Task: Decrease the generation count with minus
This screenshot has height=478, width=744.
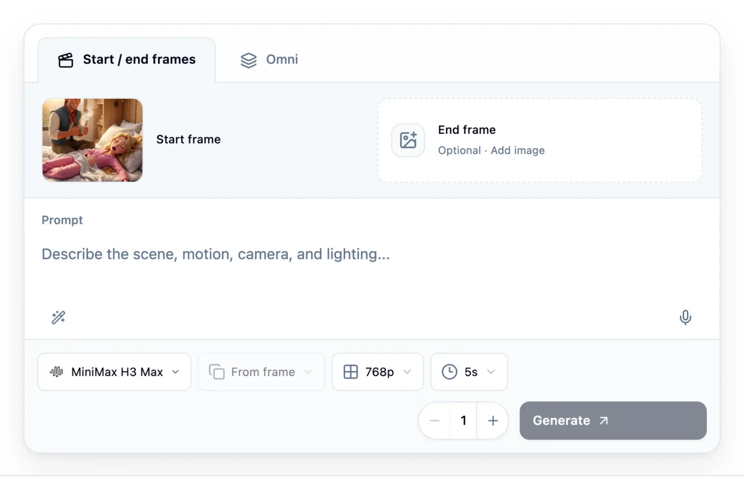Action: point(435,421)
